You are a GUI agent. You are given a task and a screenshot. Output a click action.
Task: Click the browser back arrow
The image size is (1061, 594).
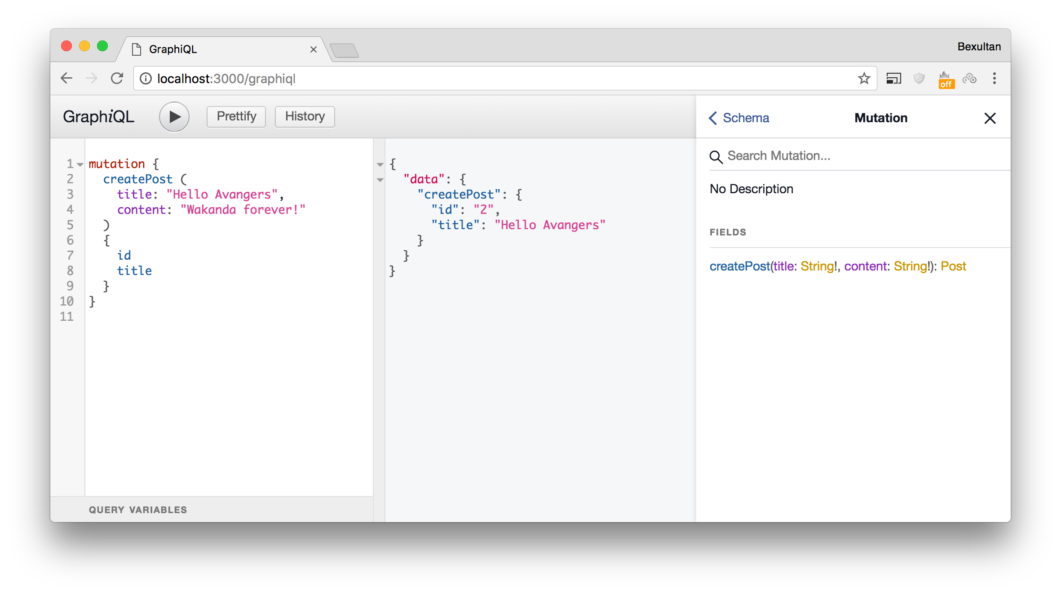coord(66,79)
